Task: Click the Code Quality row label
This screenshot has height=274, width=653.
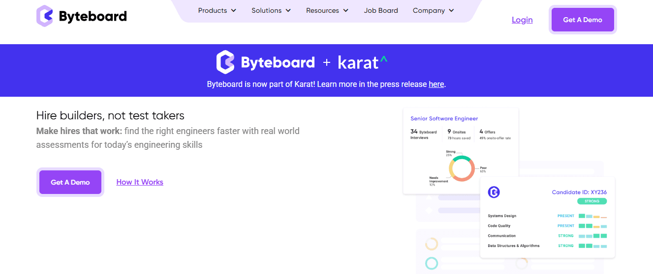Action: pyautogui.click(x=499, y=226)
